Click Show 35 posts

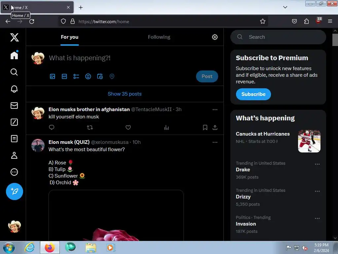pos(124,94)
